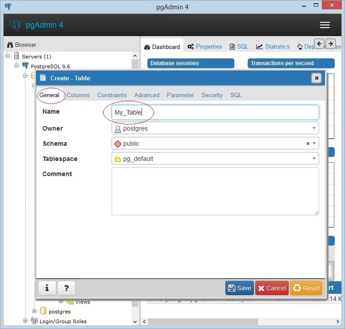Image resolution: width=345 pixels, height=329 pixels.
Task: Minimize the pgAdmin 4 window
Action: point(304,6)
